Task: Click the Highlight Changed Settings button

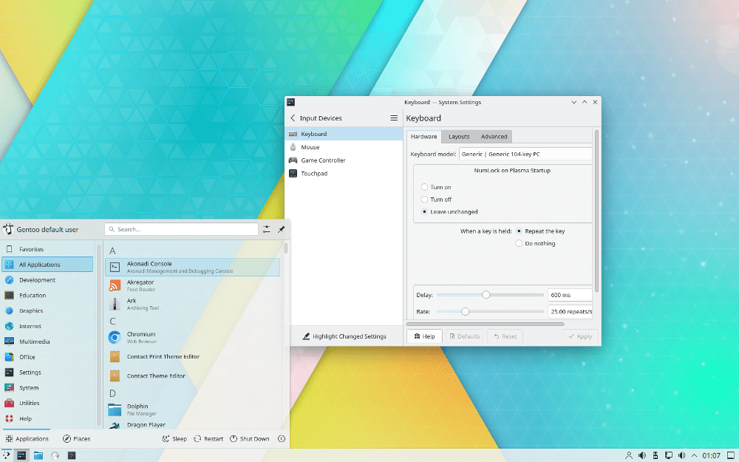Action: pyautogui.click(x=344, y=336)
